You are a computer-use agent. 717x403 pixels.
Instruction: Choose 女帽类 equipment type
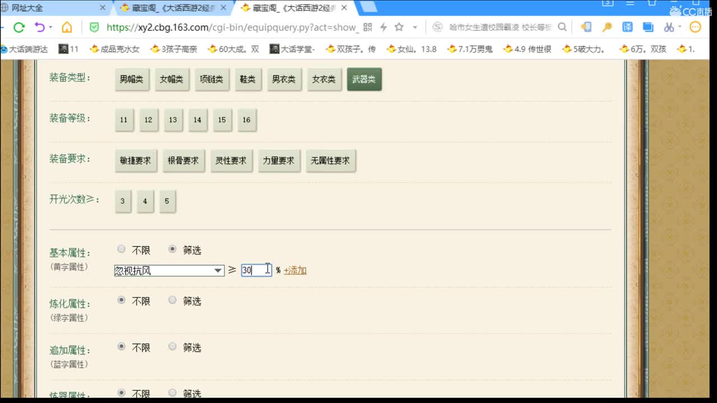click(171, 79)
